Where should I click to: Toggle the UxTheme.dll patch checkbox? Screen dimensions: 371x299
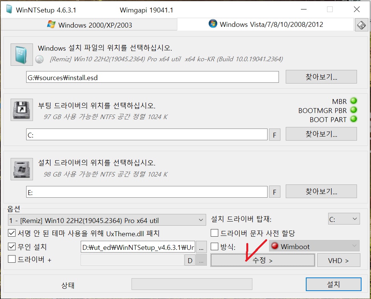tap(12, 233)
